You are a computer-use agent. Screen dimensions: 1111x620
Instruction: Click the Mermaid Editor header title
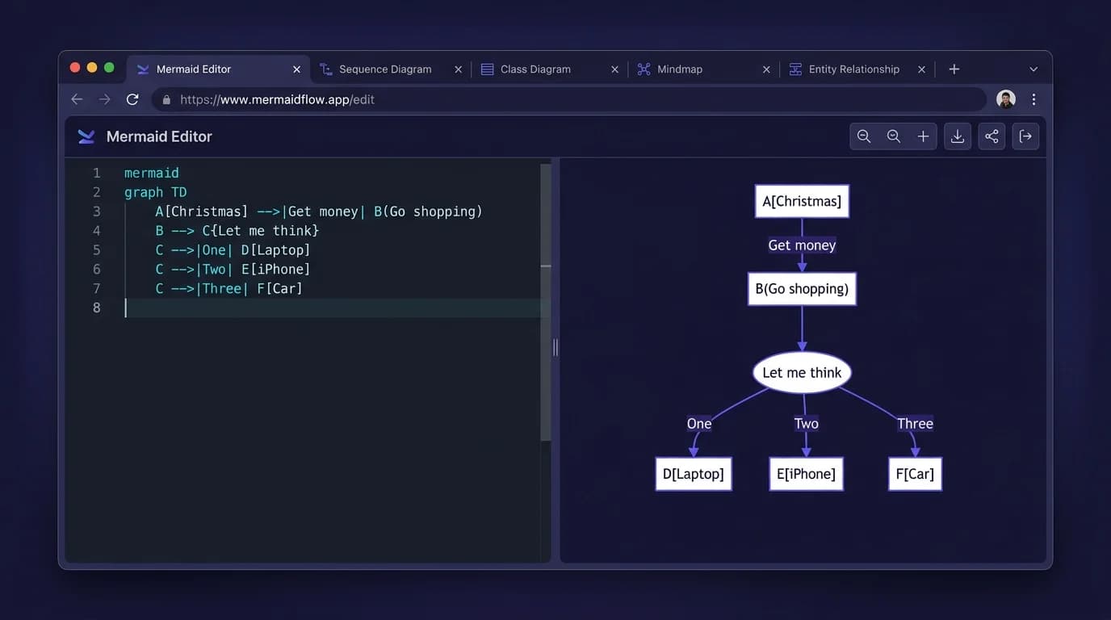click(x=159, y=136)
